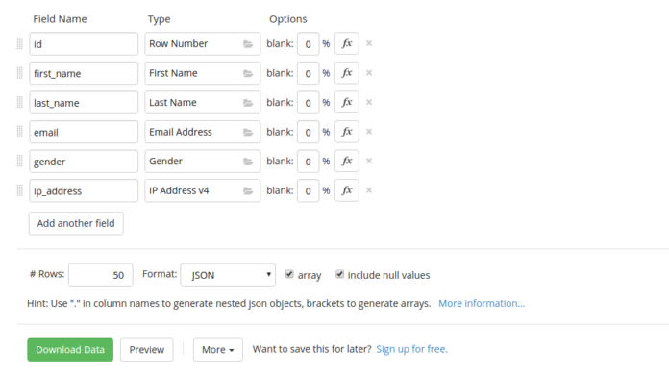The height and width of the screenshot is (375, 669).
Task: Change the First Name type field
Action: (x=202, y=73)
